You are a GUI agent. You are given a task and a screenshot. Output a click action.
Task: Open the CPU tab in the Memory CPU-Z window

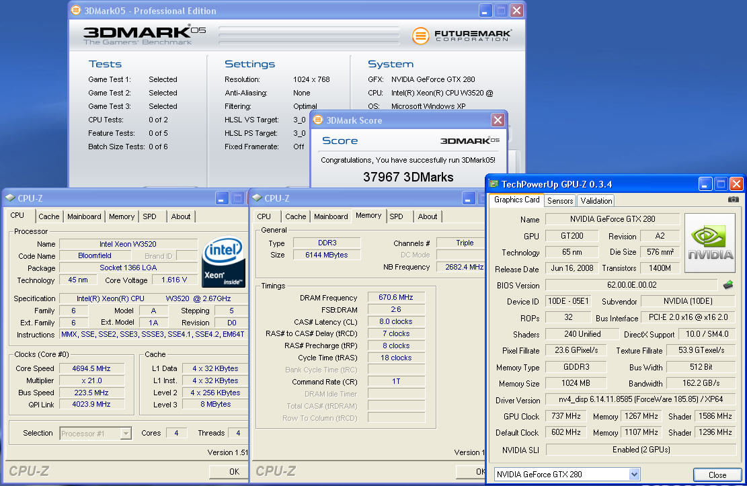tap(264, 216)
